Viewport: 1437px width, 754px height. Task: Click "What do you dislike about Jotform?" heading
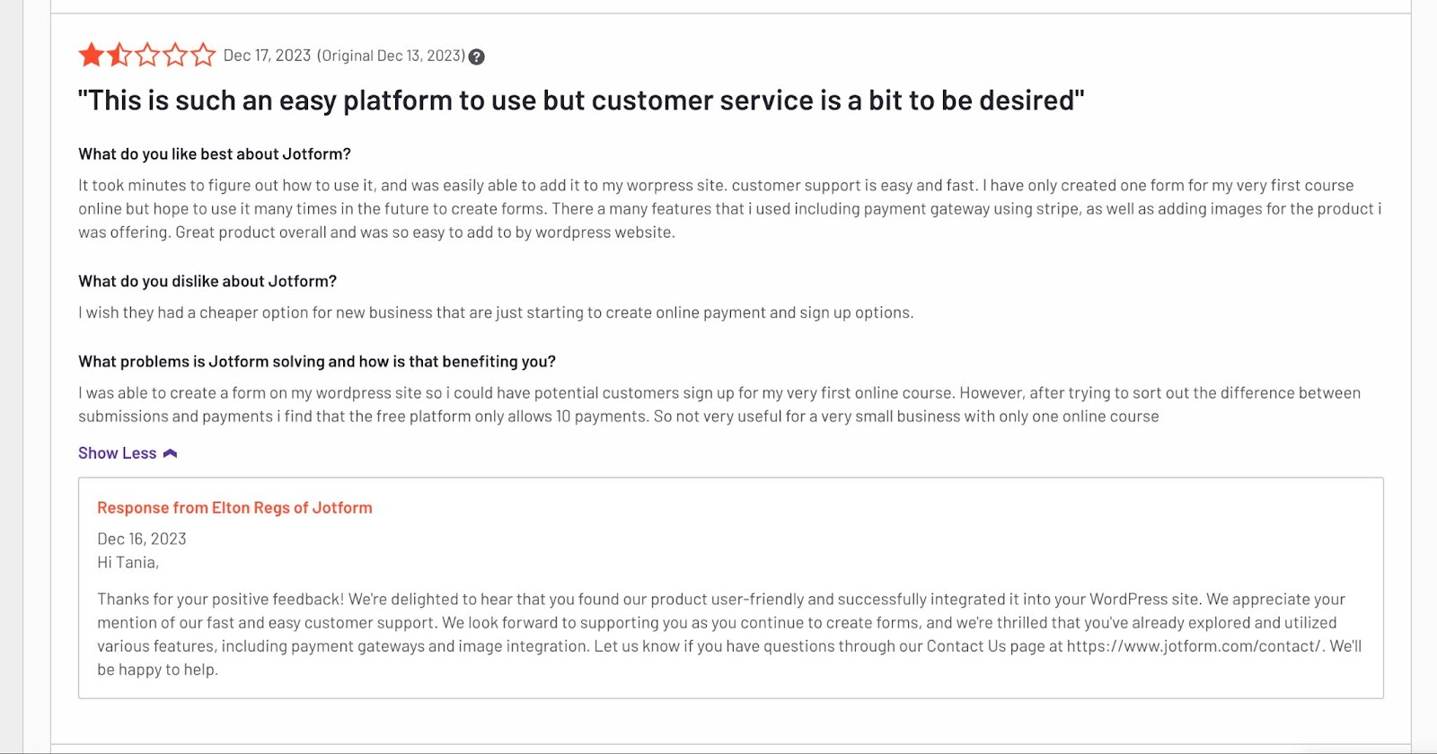click(x=207, y=282)
